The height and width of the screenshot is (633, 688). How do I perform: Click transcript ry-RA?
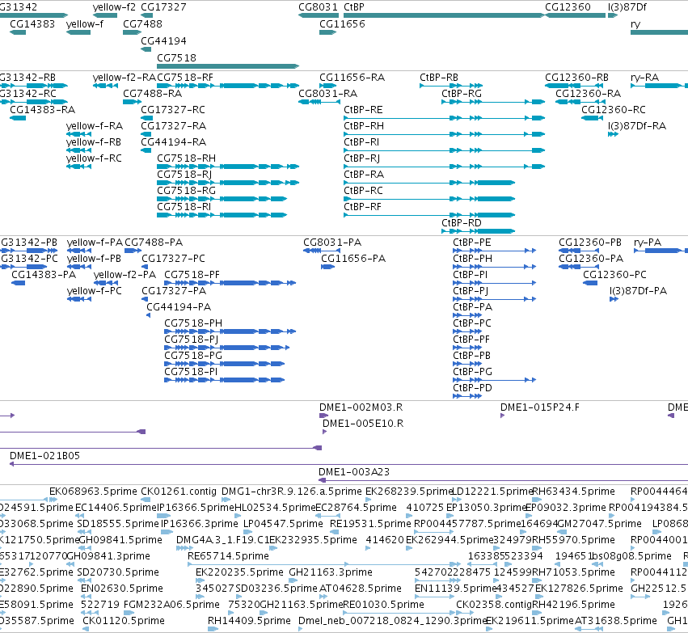644,78
